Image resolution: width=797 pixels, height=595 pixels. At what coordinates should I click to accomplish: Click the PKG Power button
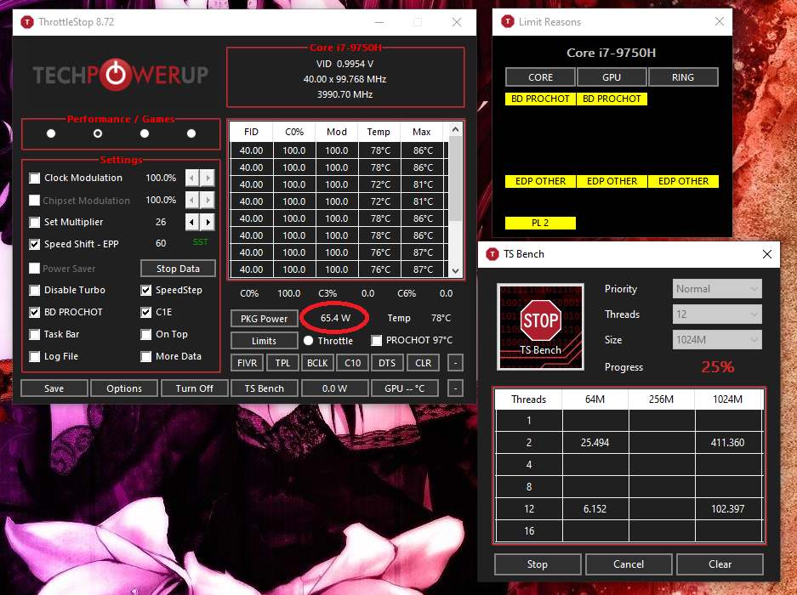coord(265,319)
